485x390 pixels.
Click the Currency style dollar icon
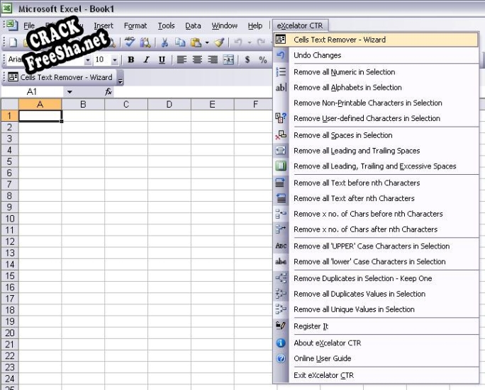click(247, 60)
